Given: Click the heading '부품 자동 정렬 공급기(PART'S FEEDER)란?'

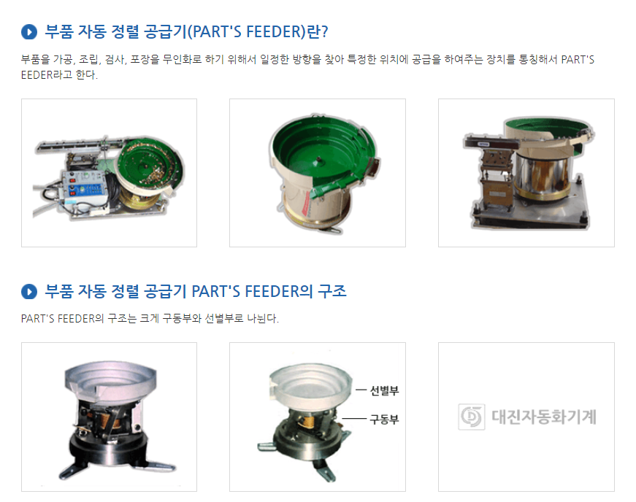Looking at the screenshot, I should coord(186,31).
